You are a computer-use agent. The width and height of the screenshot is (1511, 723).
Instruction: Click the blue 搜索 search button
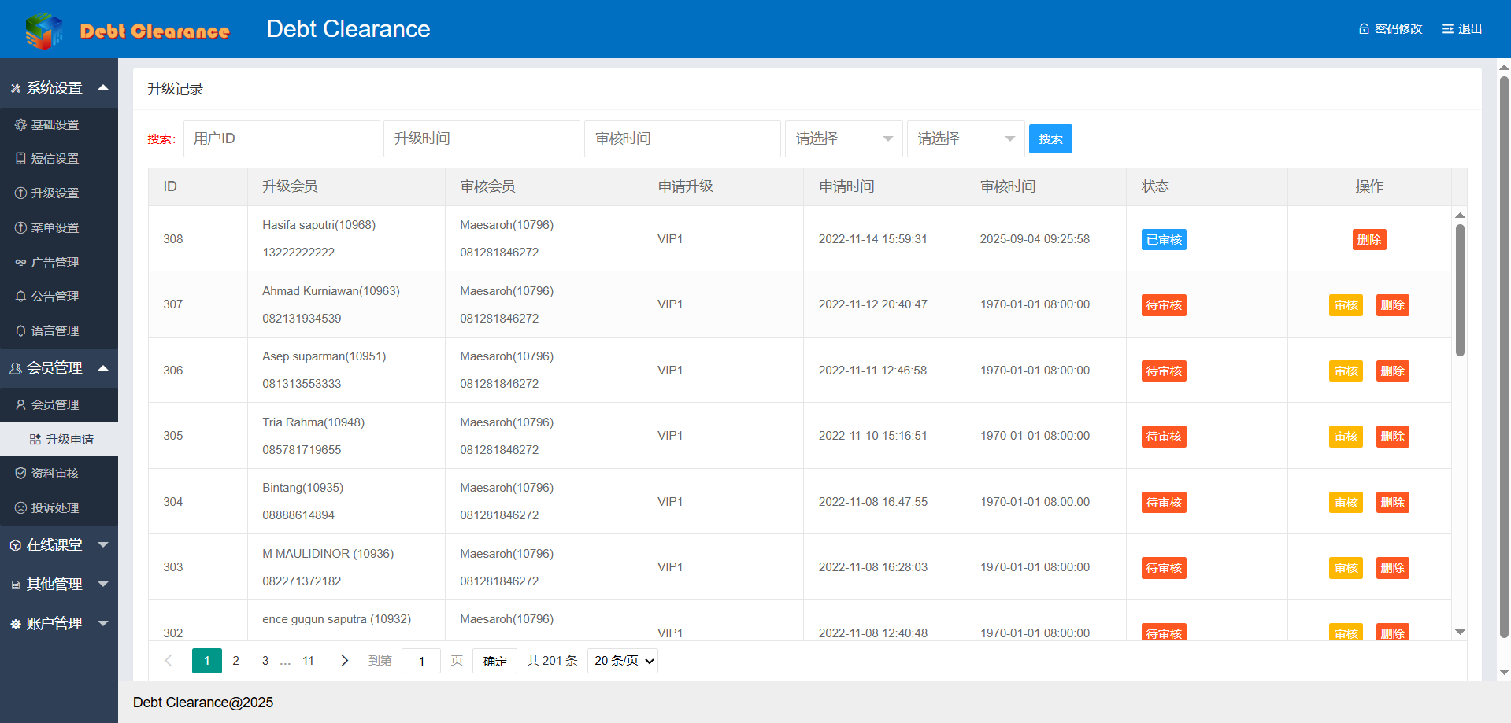click(x=1050, y=139)
